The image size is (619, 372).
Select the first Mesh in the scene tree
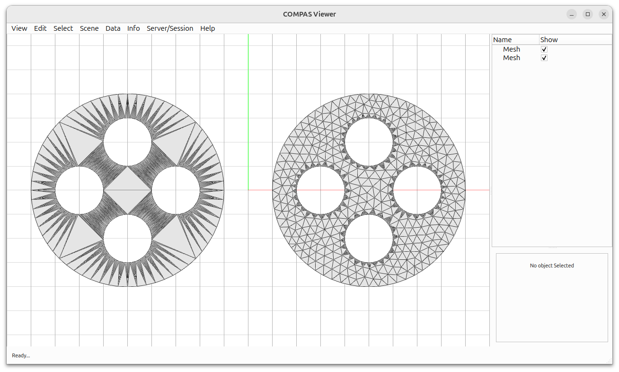(512, 49)
